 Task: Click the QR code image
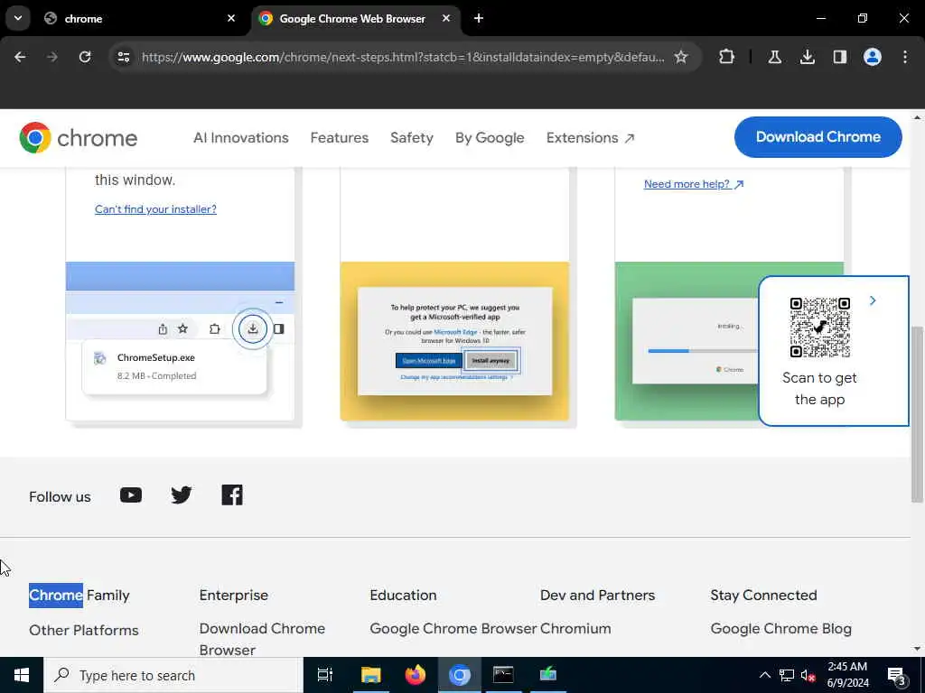819,328
